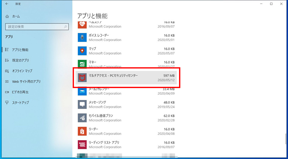Image resolution: width=288 pixels, height=159 pixels.
Task: Click the 既定のアプリ sidebar icon
Action: (7, 60)
